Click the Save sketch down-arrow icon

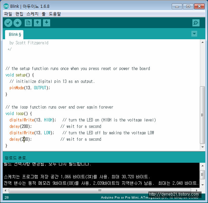tap(46, 23)
